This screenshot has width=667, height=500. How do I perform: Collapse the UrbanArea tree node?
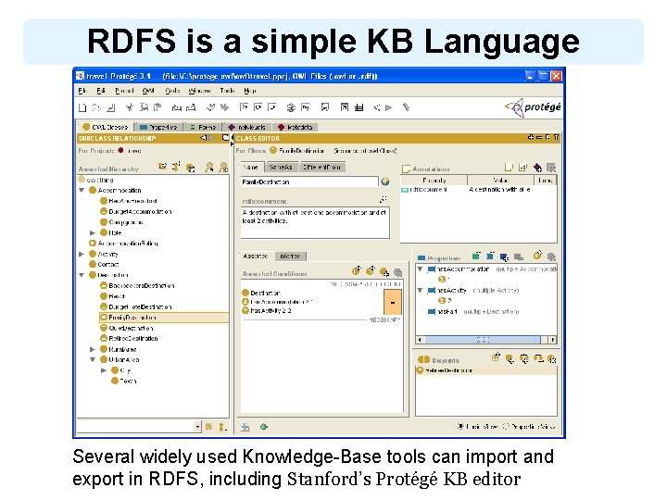click(x=93, y=359)
